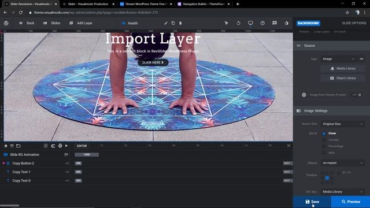Image resolution: width=370 pixels, height=208 pixels.
Task: Open the help question mark icon
Action: coord(262,23)
